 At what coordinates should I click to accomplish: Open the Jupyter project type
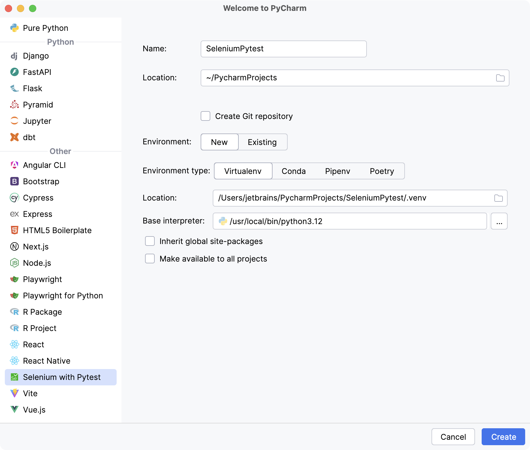pyautogui.click(x=14, y=121)
